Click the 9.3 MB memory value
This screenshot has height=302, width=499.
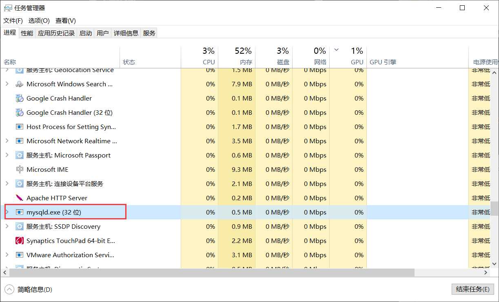point(242,170)
